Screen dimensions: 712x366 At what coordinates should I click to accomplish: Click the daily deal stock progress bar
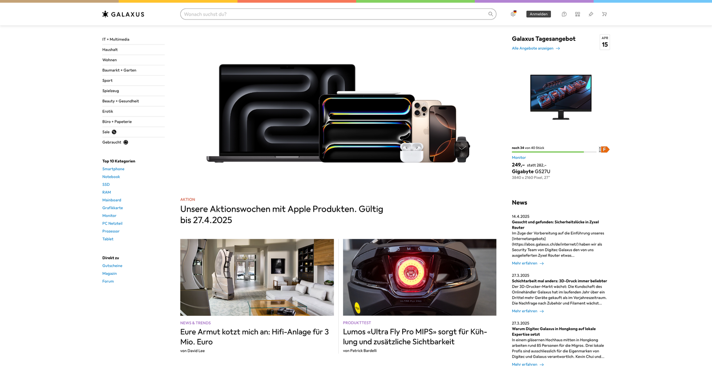point(554,152)
